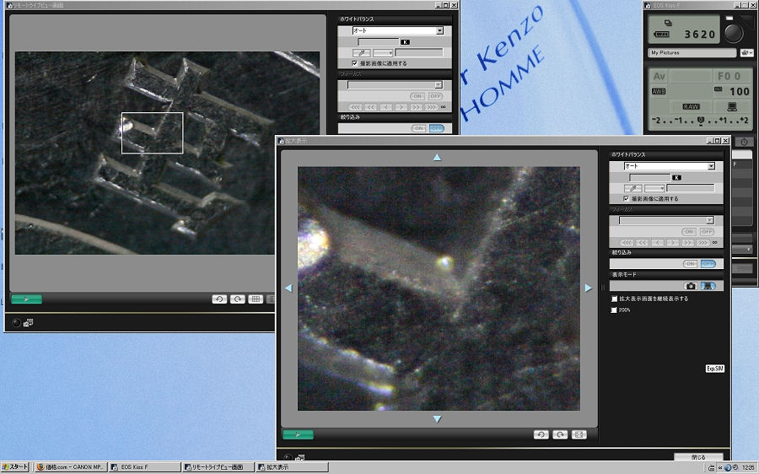Image resolution: width=759 pixels, height=474 pixels.
Task: Click the fit-view icon in zoom window toolbar
Action: [579, 434]
